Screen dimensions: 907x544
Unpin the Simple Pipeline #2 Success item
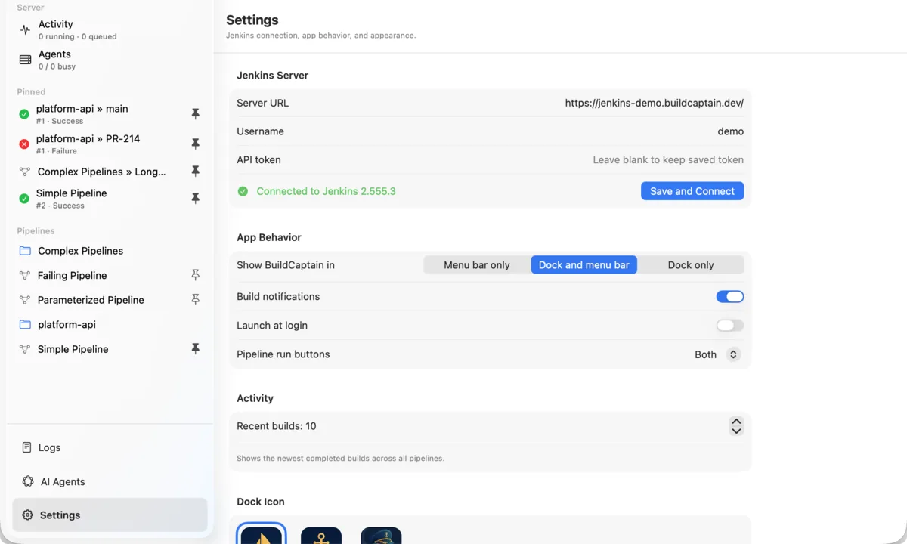click(x=195, y=199)
